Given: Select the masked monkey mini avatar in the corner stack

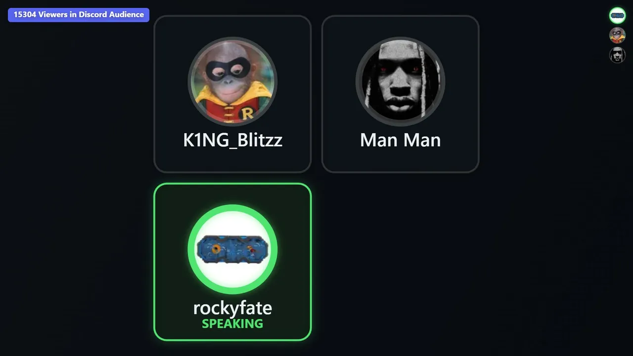Looking at the screenshot, I should pos(617,35).
